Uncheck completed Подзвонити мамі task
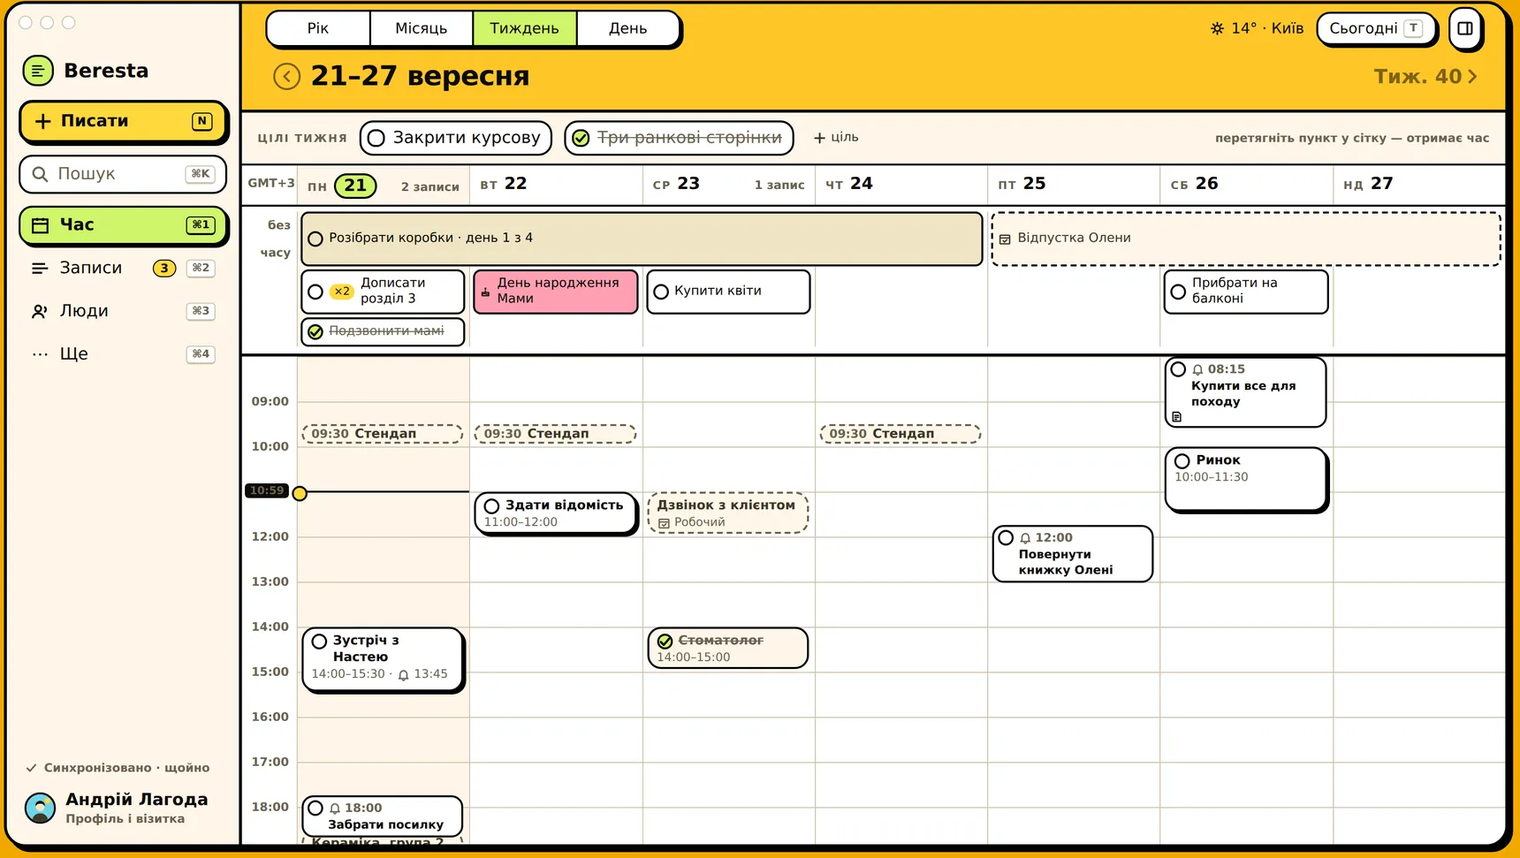This screenshot has width=1520, height=858. [315, 332]
